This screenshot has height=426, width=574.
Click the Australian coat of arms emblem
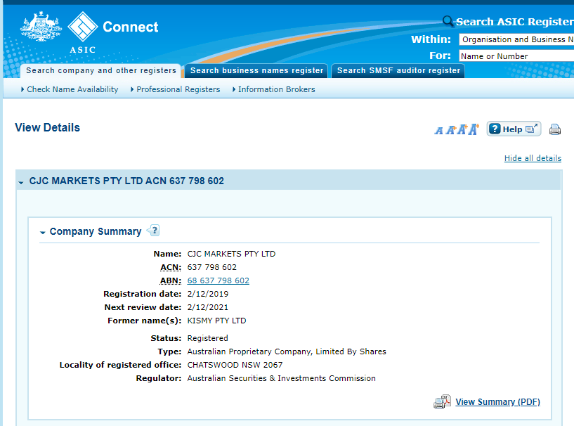pos(41,26)
